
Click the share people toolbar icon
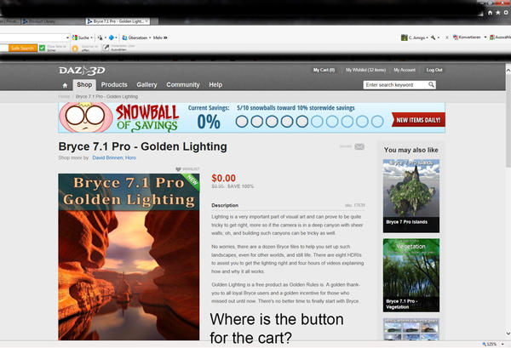pyautogui.click(x=100, y=37)
